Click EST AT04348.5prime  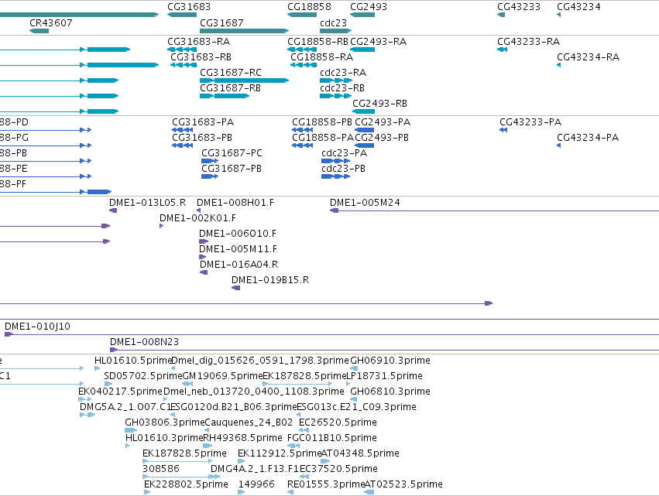coord(360,454)
